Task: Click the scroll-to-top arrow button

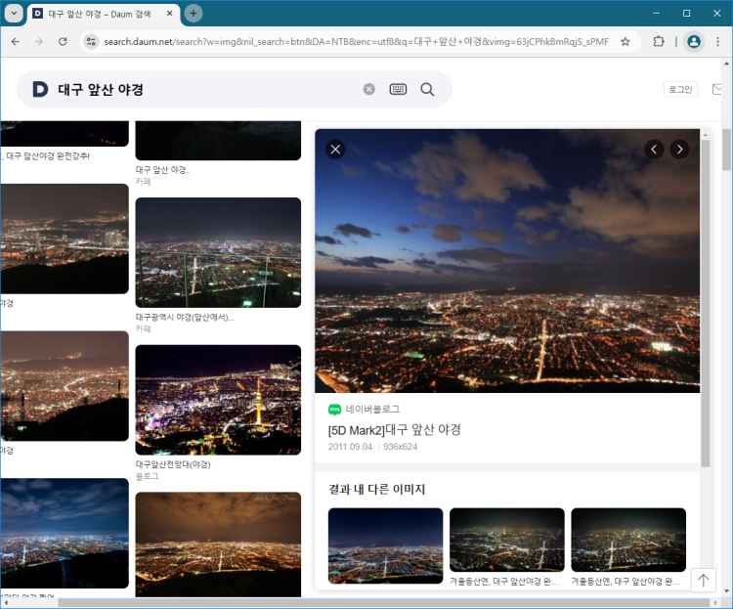Action: pyautogui.click(x=703, y=581)
